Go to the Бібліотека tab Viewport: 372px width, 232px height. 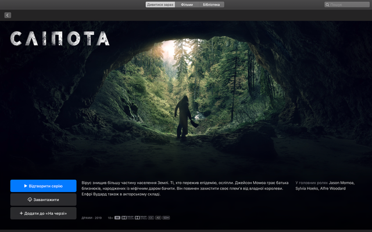[x=212, y=5]
